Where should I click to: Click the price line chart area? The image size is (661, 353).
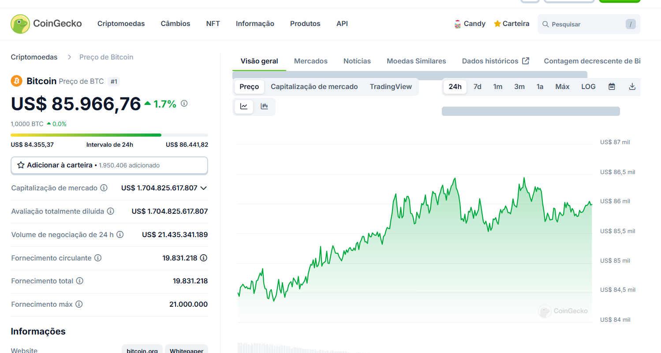point(415,249)
